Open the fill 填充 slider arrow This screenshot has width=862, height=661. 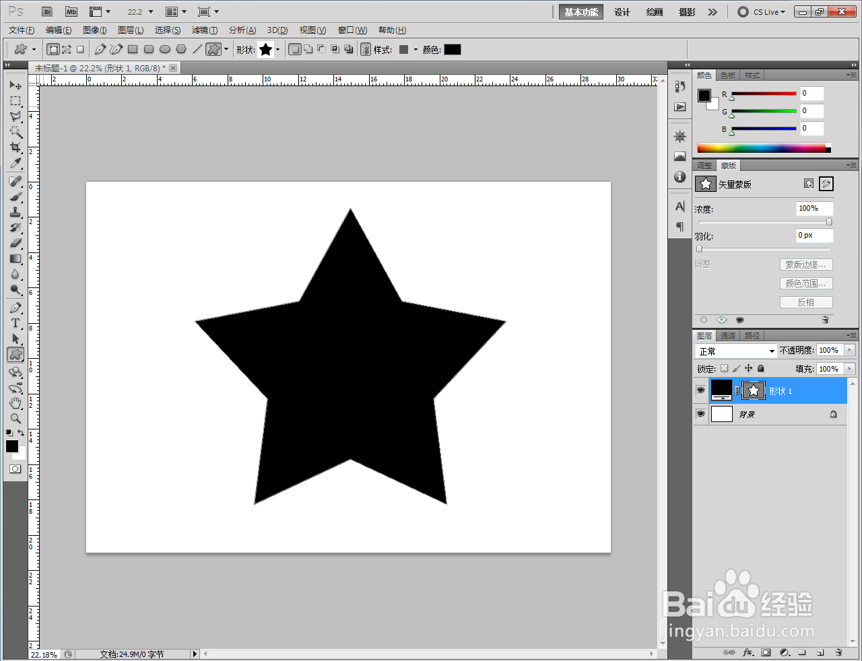pos(849,369)
